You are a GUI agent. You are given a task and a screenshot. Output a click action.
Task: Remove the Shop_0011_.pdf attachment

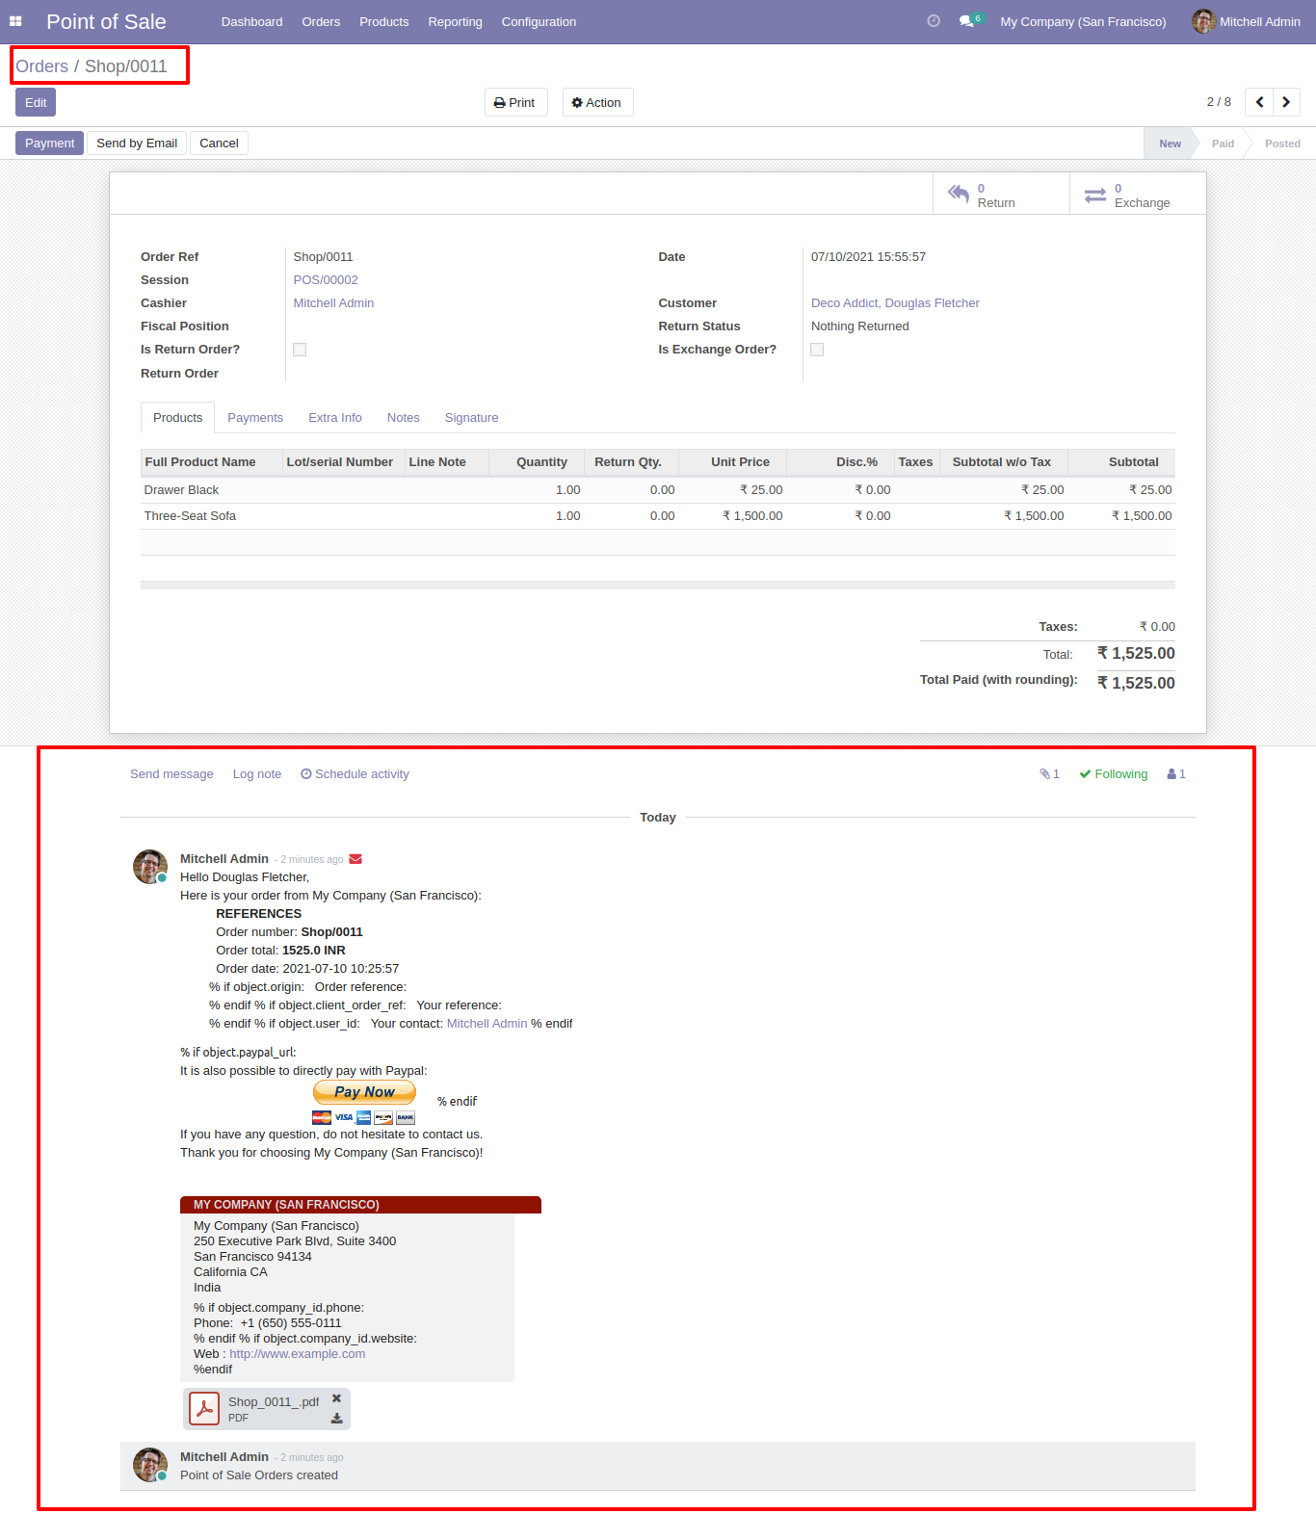click(336, 1398)
